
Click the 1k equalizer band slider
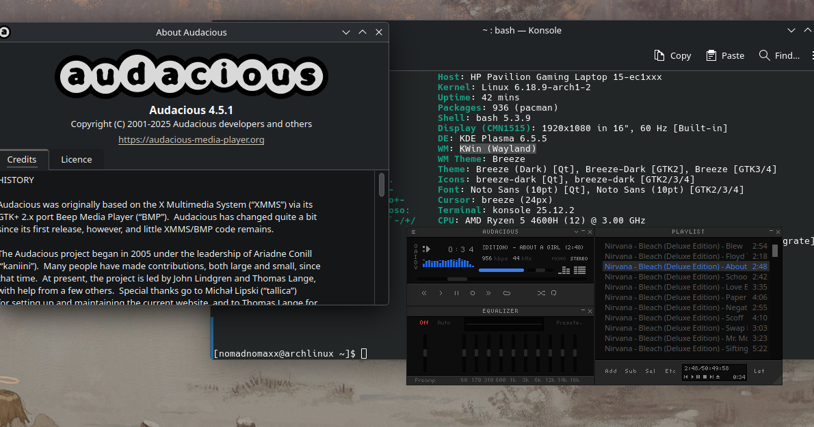(514, 353)
